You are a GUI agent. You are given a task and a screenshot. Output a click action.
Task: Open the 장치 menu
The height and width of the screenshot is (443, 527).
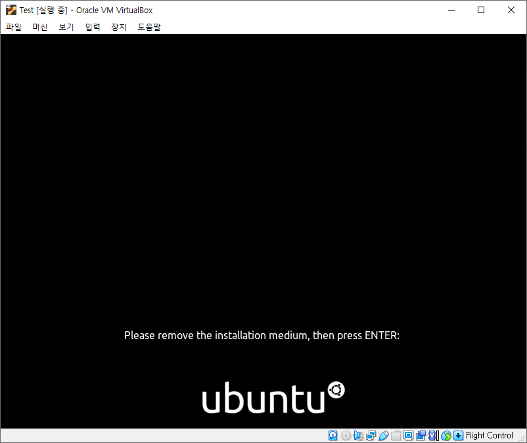click(x=119, y=27)
